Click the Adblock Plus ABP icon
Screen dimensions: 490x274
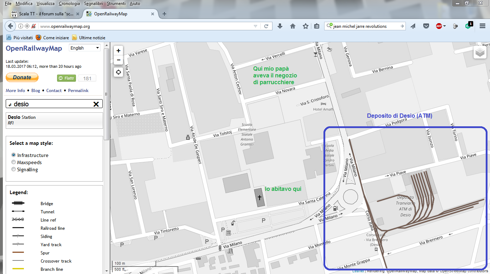[439, 26]
